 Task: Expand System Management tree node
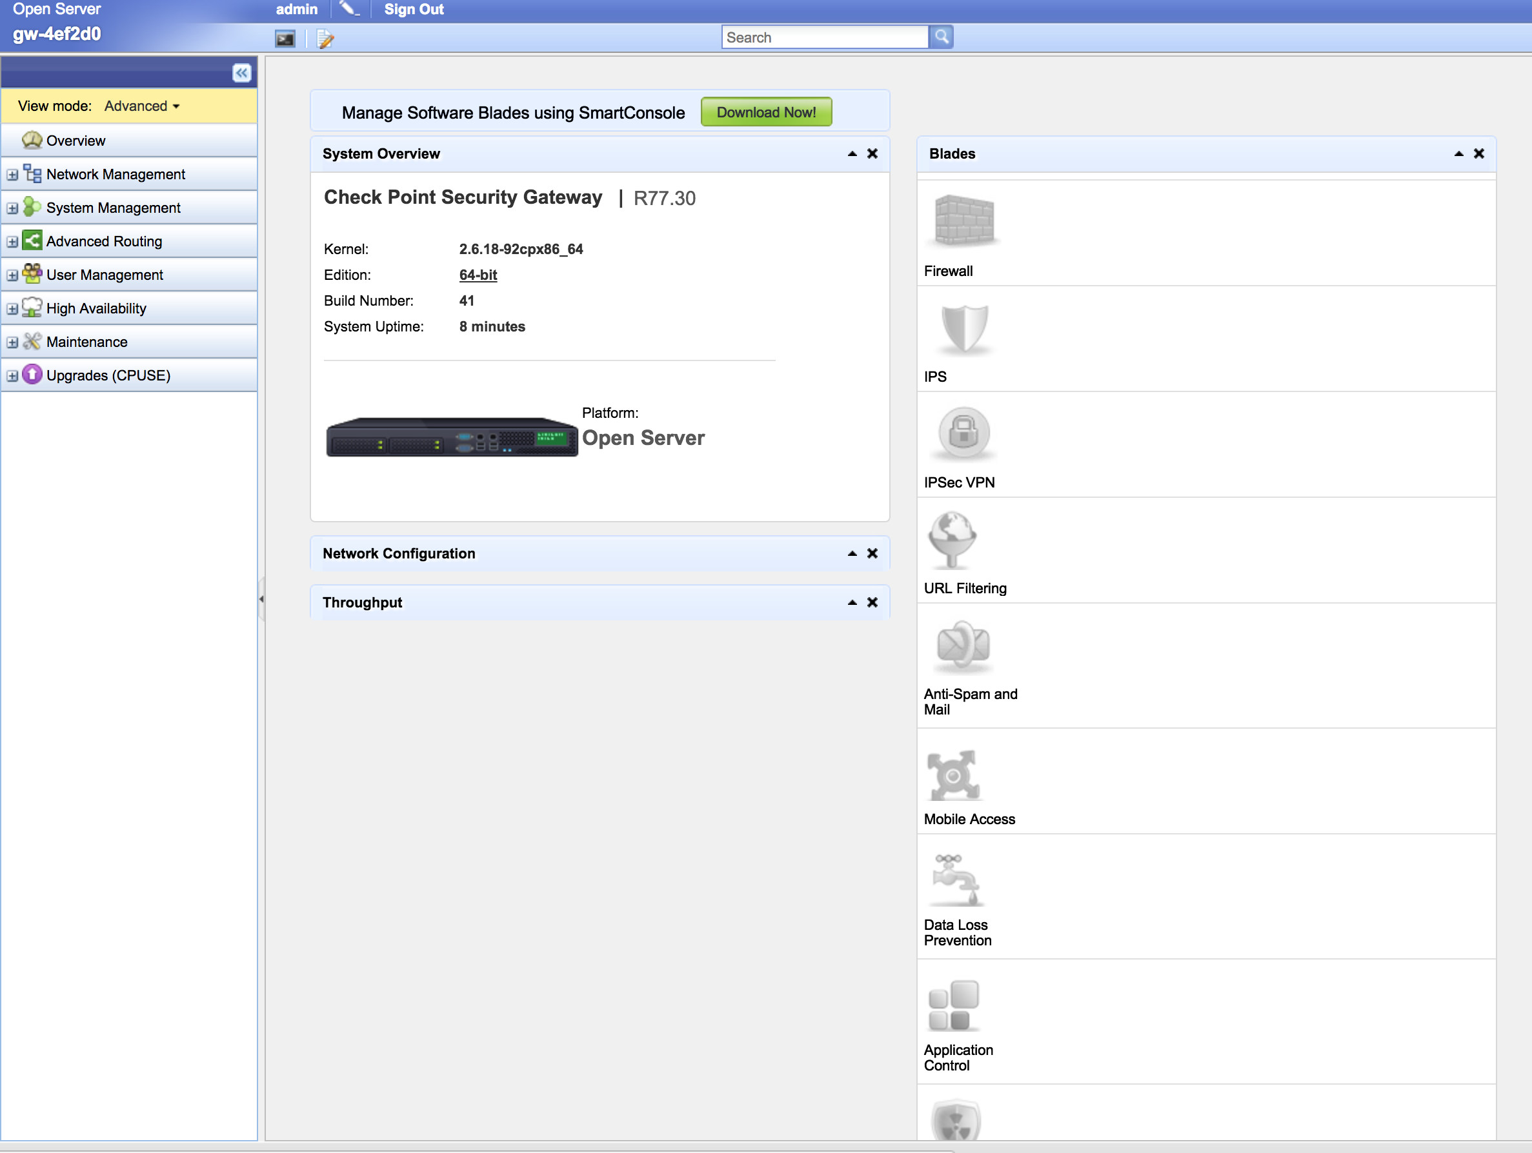(12, 208)
